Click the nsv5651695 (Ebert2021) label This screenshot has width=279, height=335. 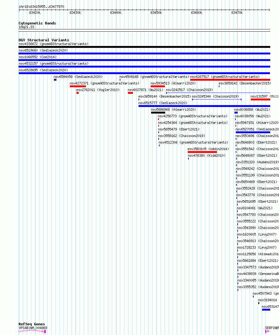tap(257, 201)
